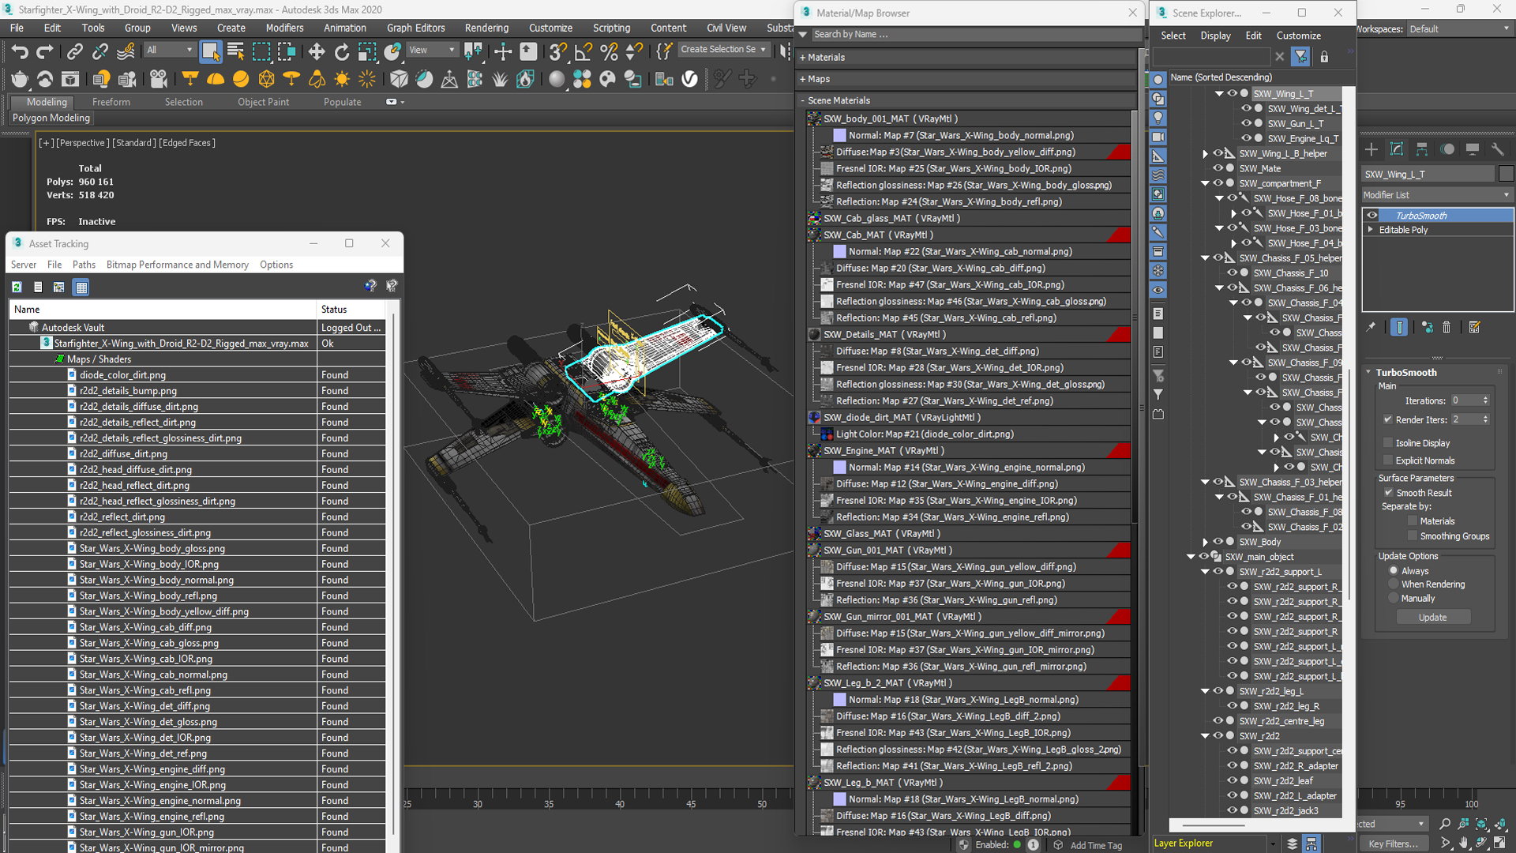1516x853 pixels.
Task: Enable the Explicit Normals checkbox
Action: pyautogui.click(x=1387, y=460)
